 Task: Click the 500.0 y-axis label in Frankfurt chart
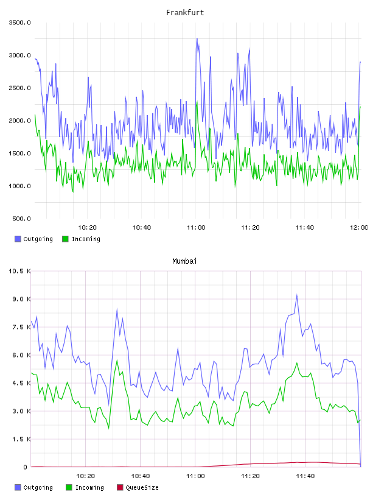coord(21,219)
